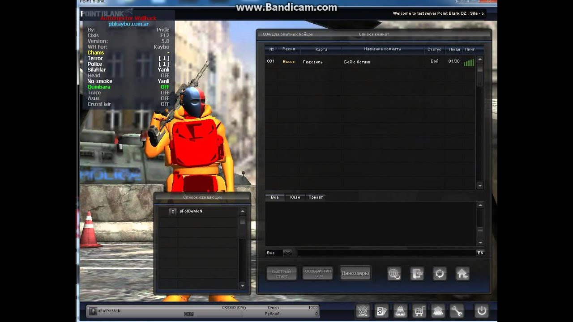Screen dimensions: 573x322
Task: Click the Быстрый старт button
Action: click(x=282, y=274)
